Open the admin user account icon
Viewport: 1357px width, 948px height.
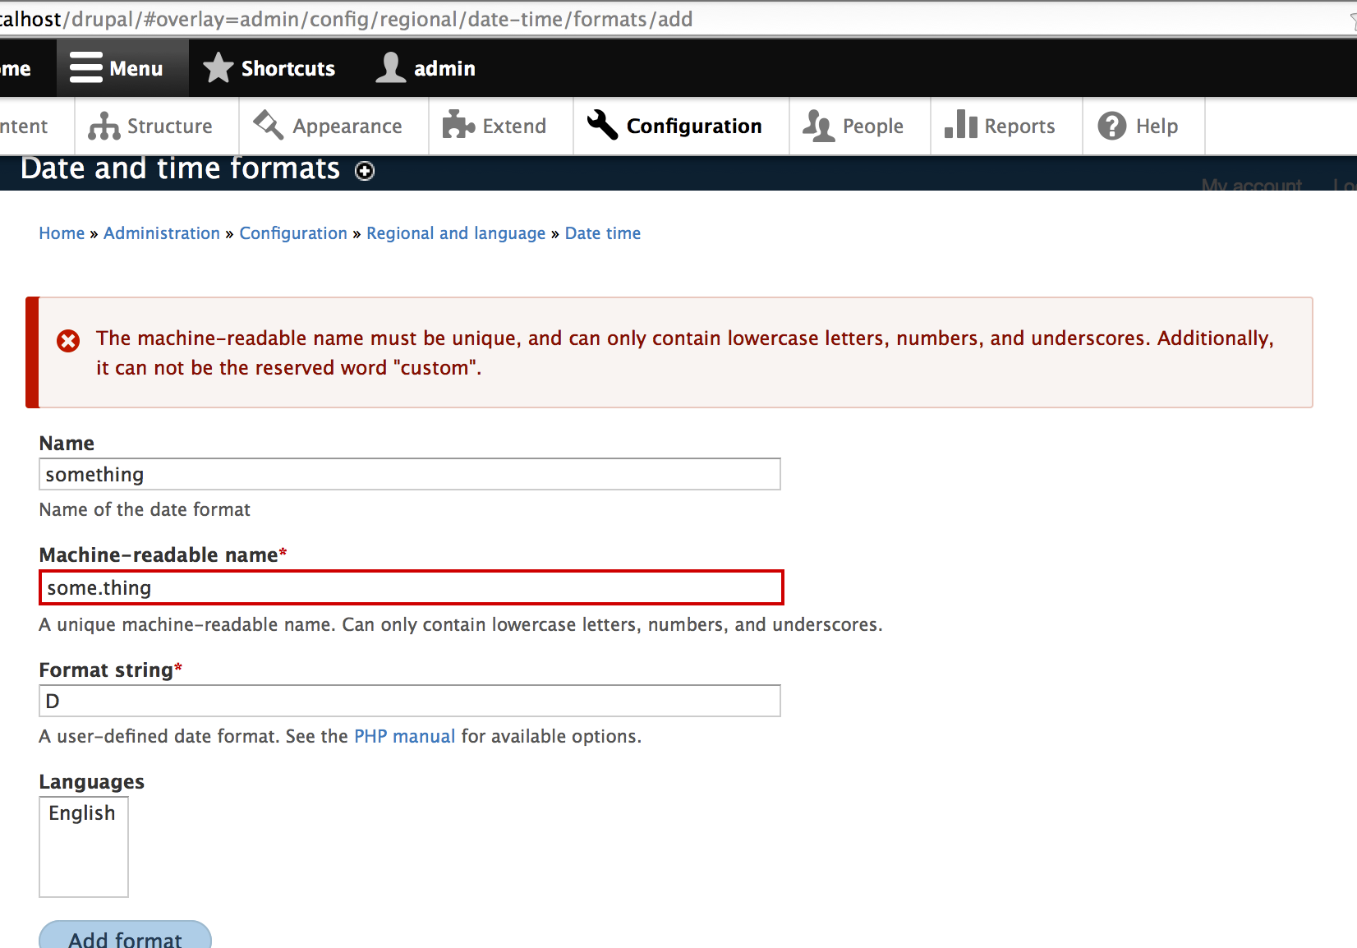pos(390,67)
